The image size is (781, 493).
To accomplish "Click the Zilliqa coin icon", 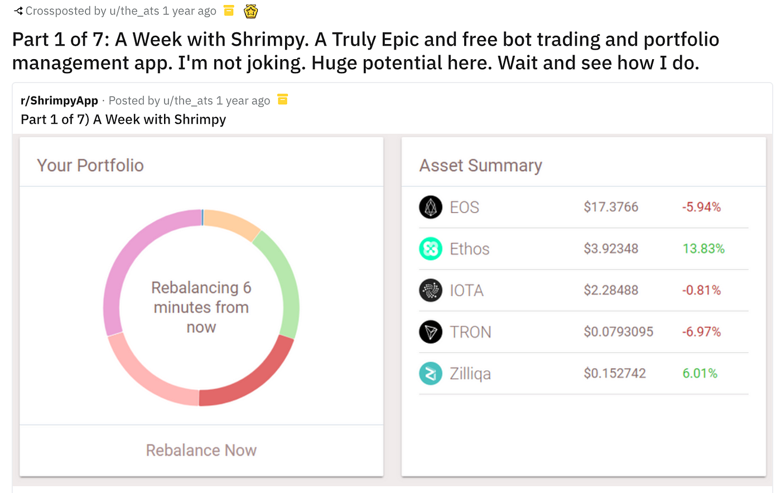I will [x=430, y=374].
